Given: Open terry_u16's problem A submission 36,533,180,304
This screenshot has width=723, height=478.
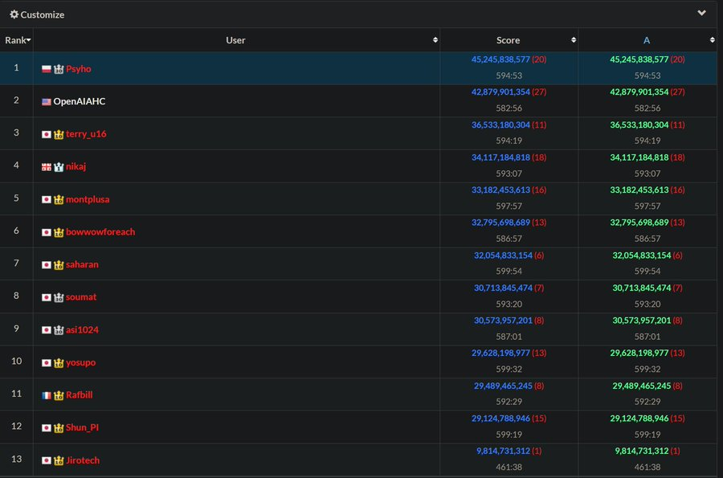Looking at the screenshot, I should click(639, 125).
